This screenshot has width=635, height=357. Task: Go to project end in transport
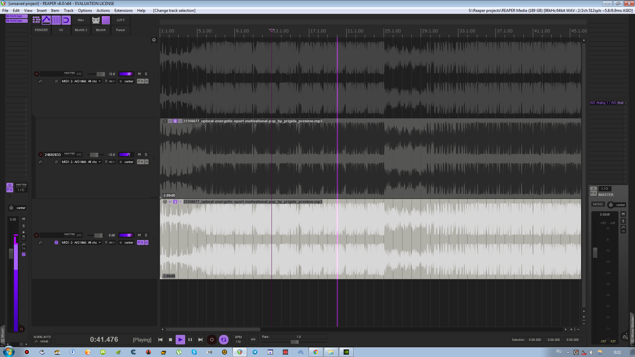tap(200, 339)
